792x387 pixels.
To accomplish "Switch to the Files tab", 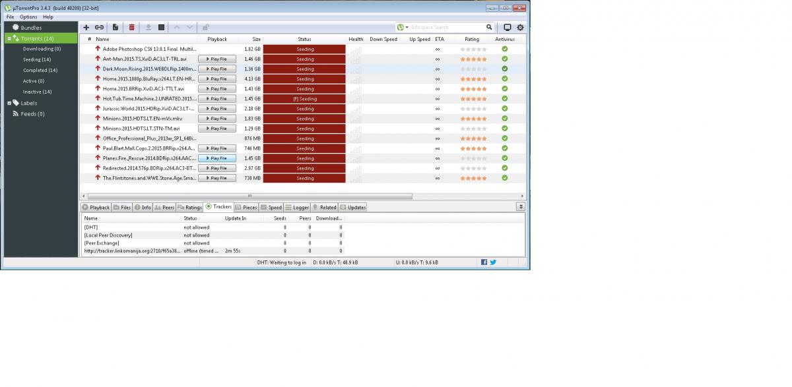I will coord(122,207).
